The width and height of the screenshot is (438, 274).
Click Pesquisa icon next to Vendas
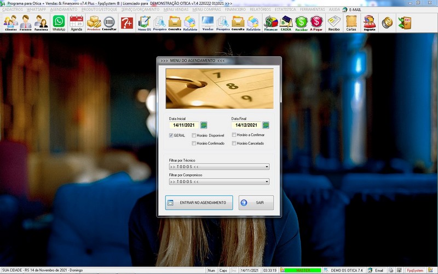(x=223, y=23)
